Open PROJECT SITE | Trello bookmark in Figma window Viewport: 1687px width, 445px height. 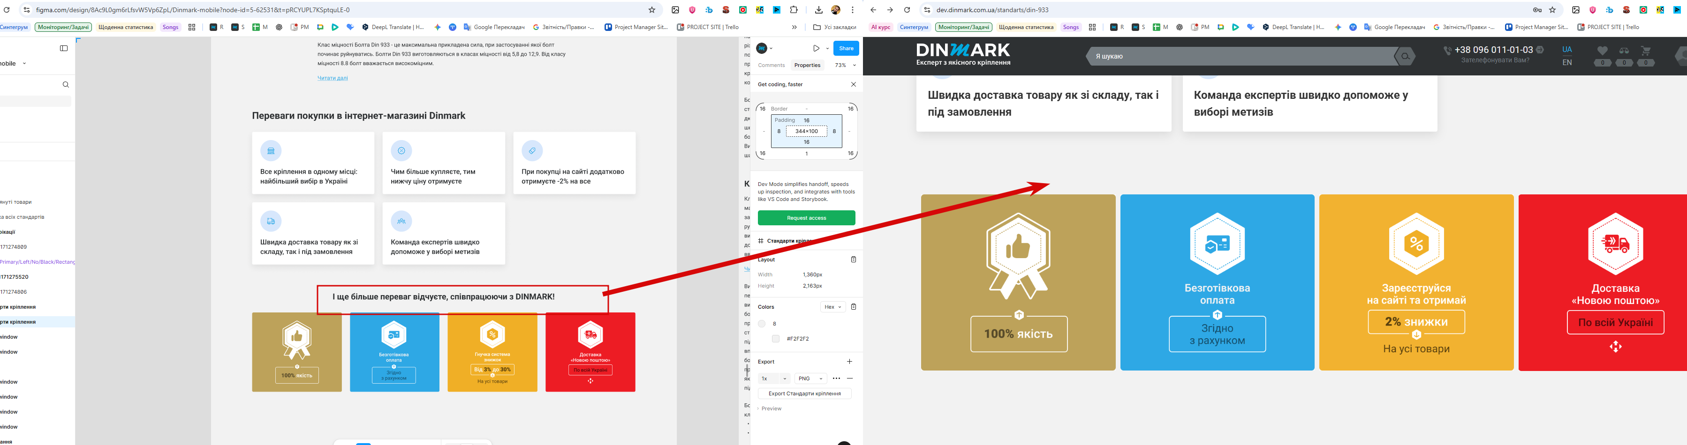coord(707,28)
